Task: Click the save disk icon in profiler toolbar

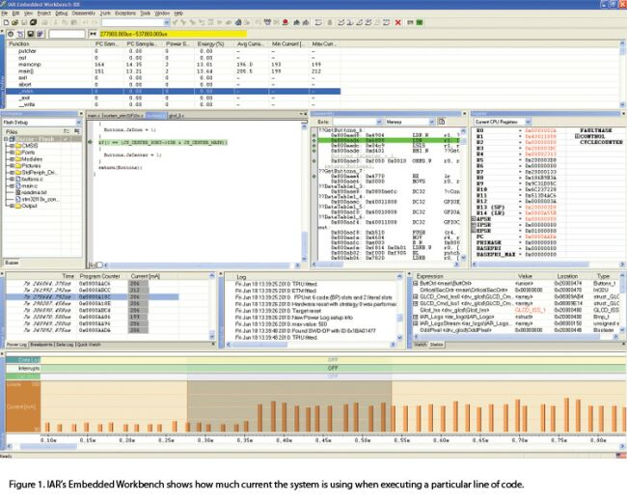Action: click(31, 35)
